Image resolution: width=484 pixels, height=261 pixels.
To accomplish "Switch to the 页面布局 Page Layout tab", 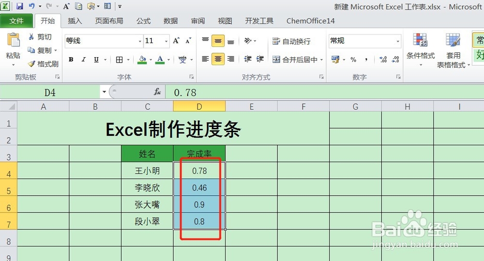I will tap(109, 21).
